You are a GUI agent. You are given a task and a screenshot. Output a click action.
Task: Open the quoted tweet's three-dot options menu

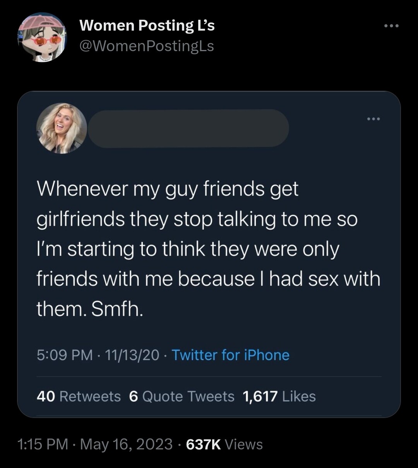click(x=374, y=119)
